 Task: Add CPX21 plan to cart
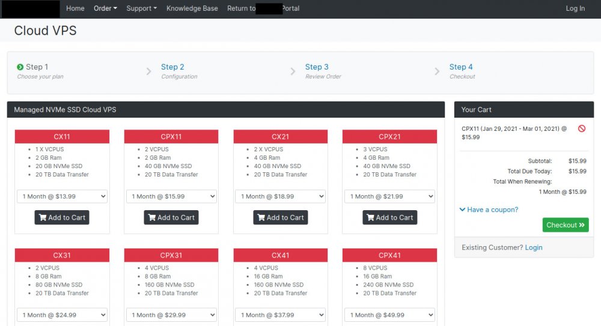click(x=390, y=217)
